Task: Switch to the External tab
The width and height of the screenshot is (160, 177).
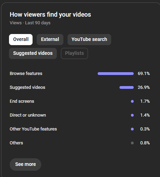Action: click(50, 40)
